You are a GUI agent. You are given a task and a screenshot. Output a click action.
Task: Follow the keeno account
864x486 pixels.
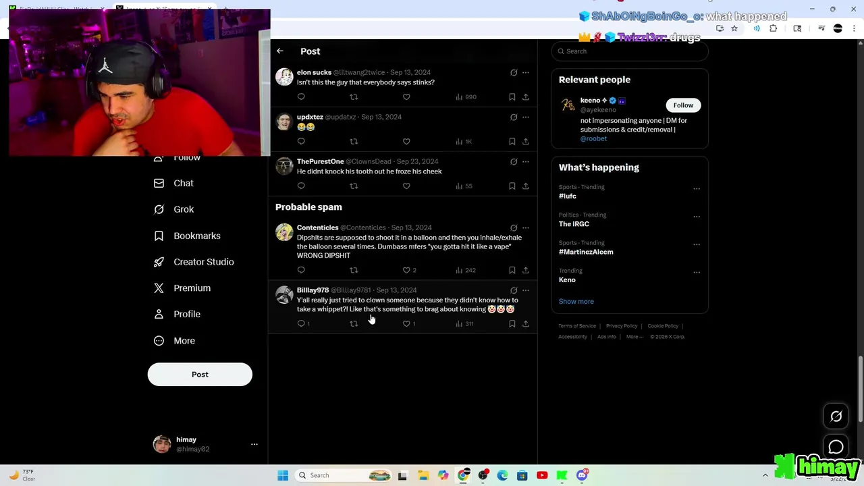[683, 105]
